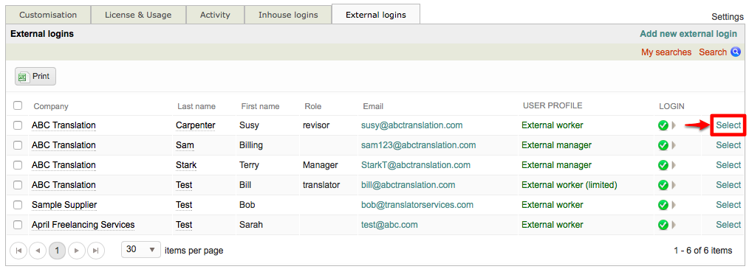Check the box for the April Freelancing Services row

[x=18, y=225]
